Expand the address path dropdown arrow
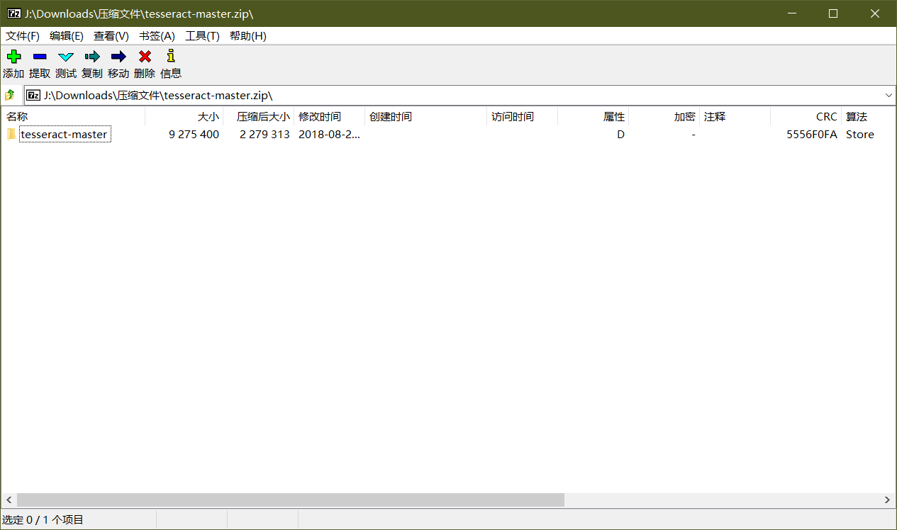The image size is (897, 530). pyautogui.click(x=888, y=95)
